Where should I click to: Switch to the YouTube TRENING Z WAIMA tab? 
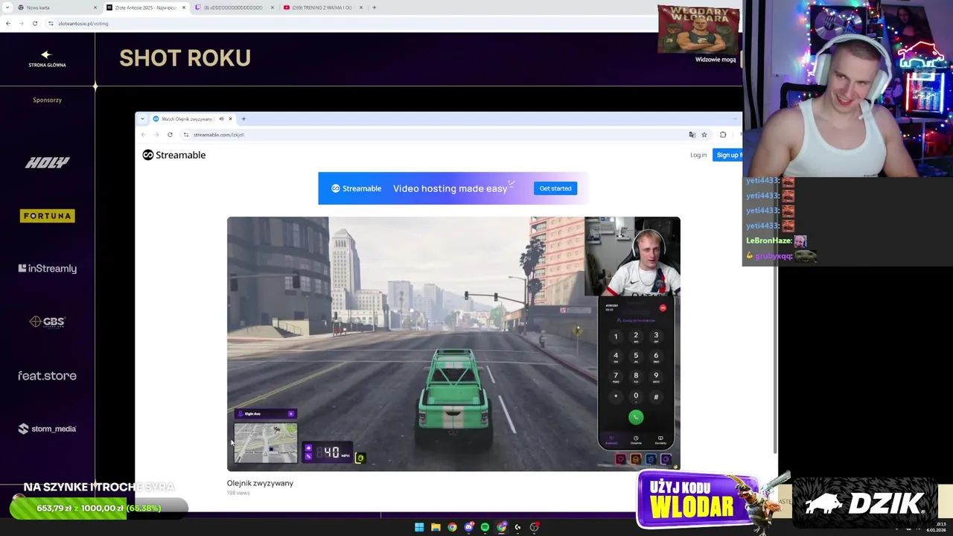point(322,7)
